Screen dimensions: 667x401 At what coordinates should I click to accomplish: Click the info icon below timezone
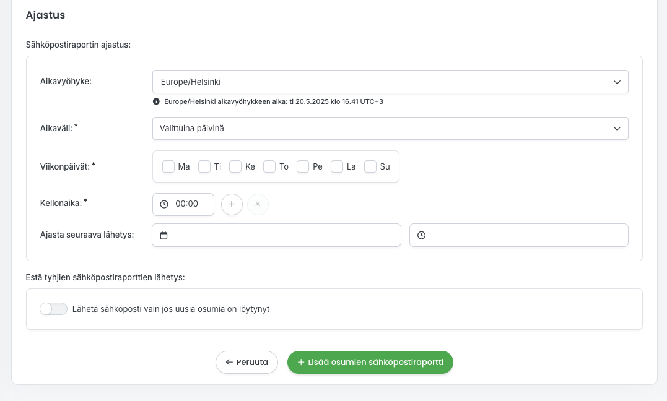(156, 101)
